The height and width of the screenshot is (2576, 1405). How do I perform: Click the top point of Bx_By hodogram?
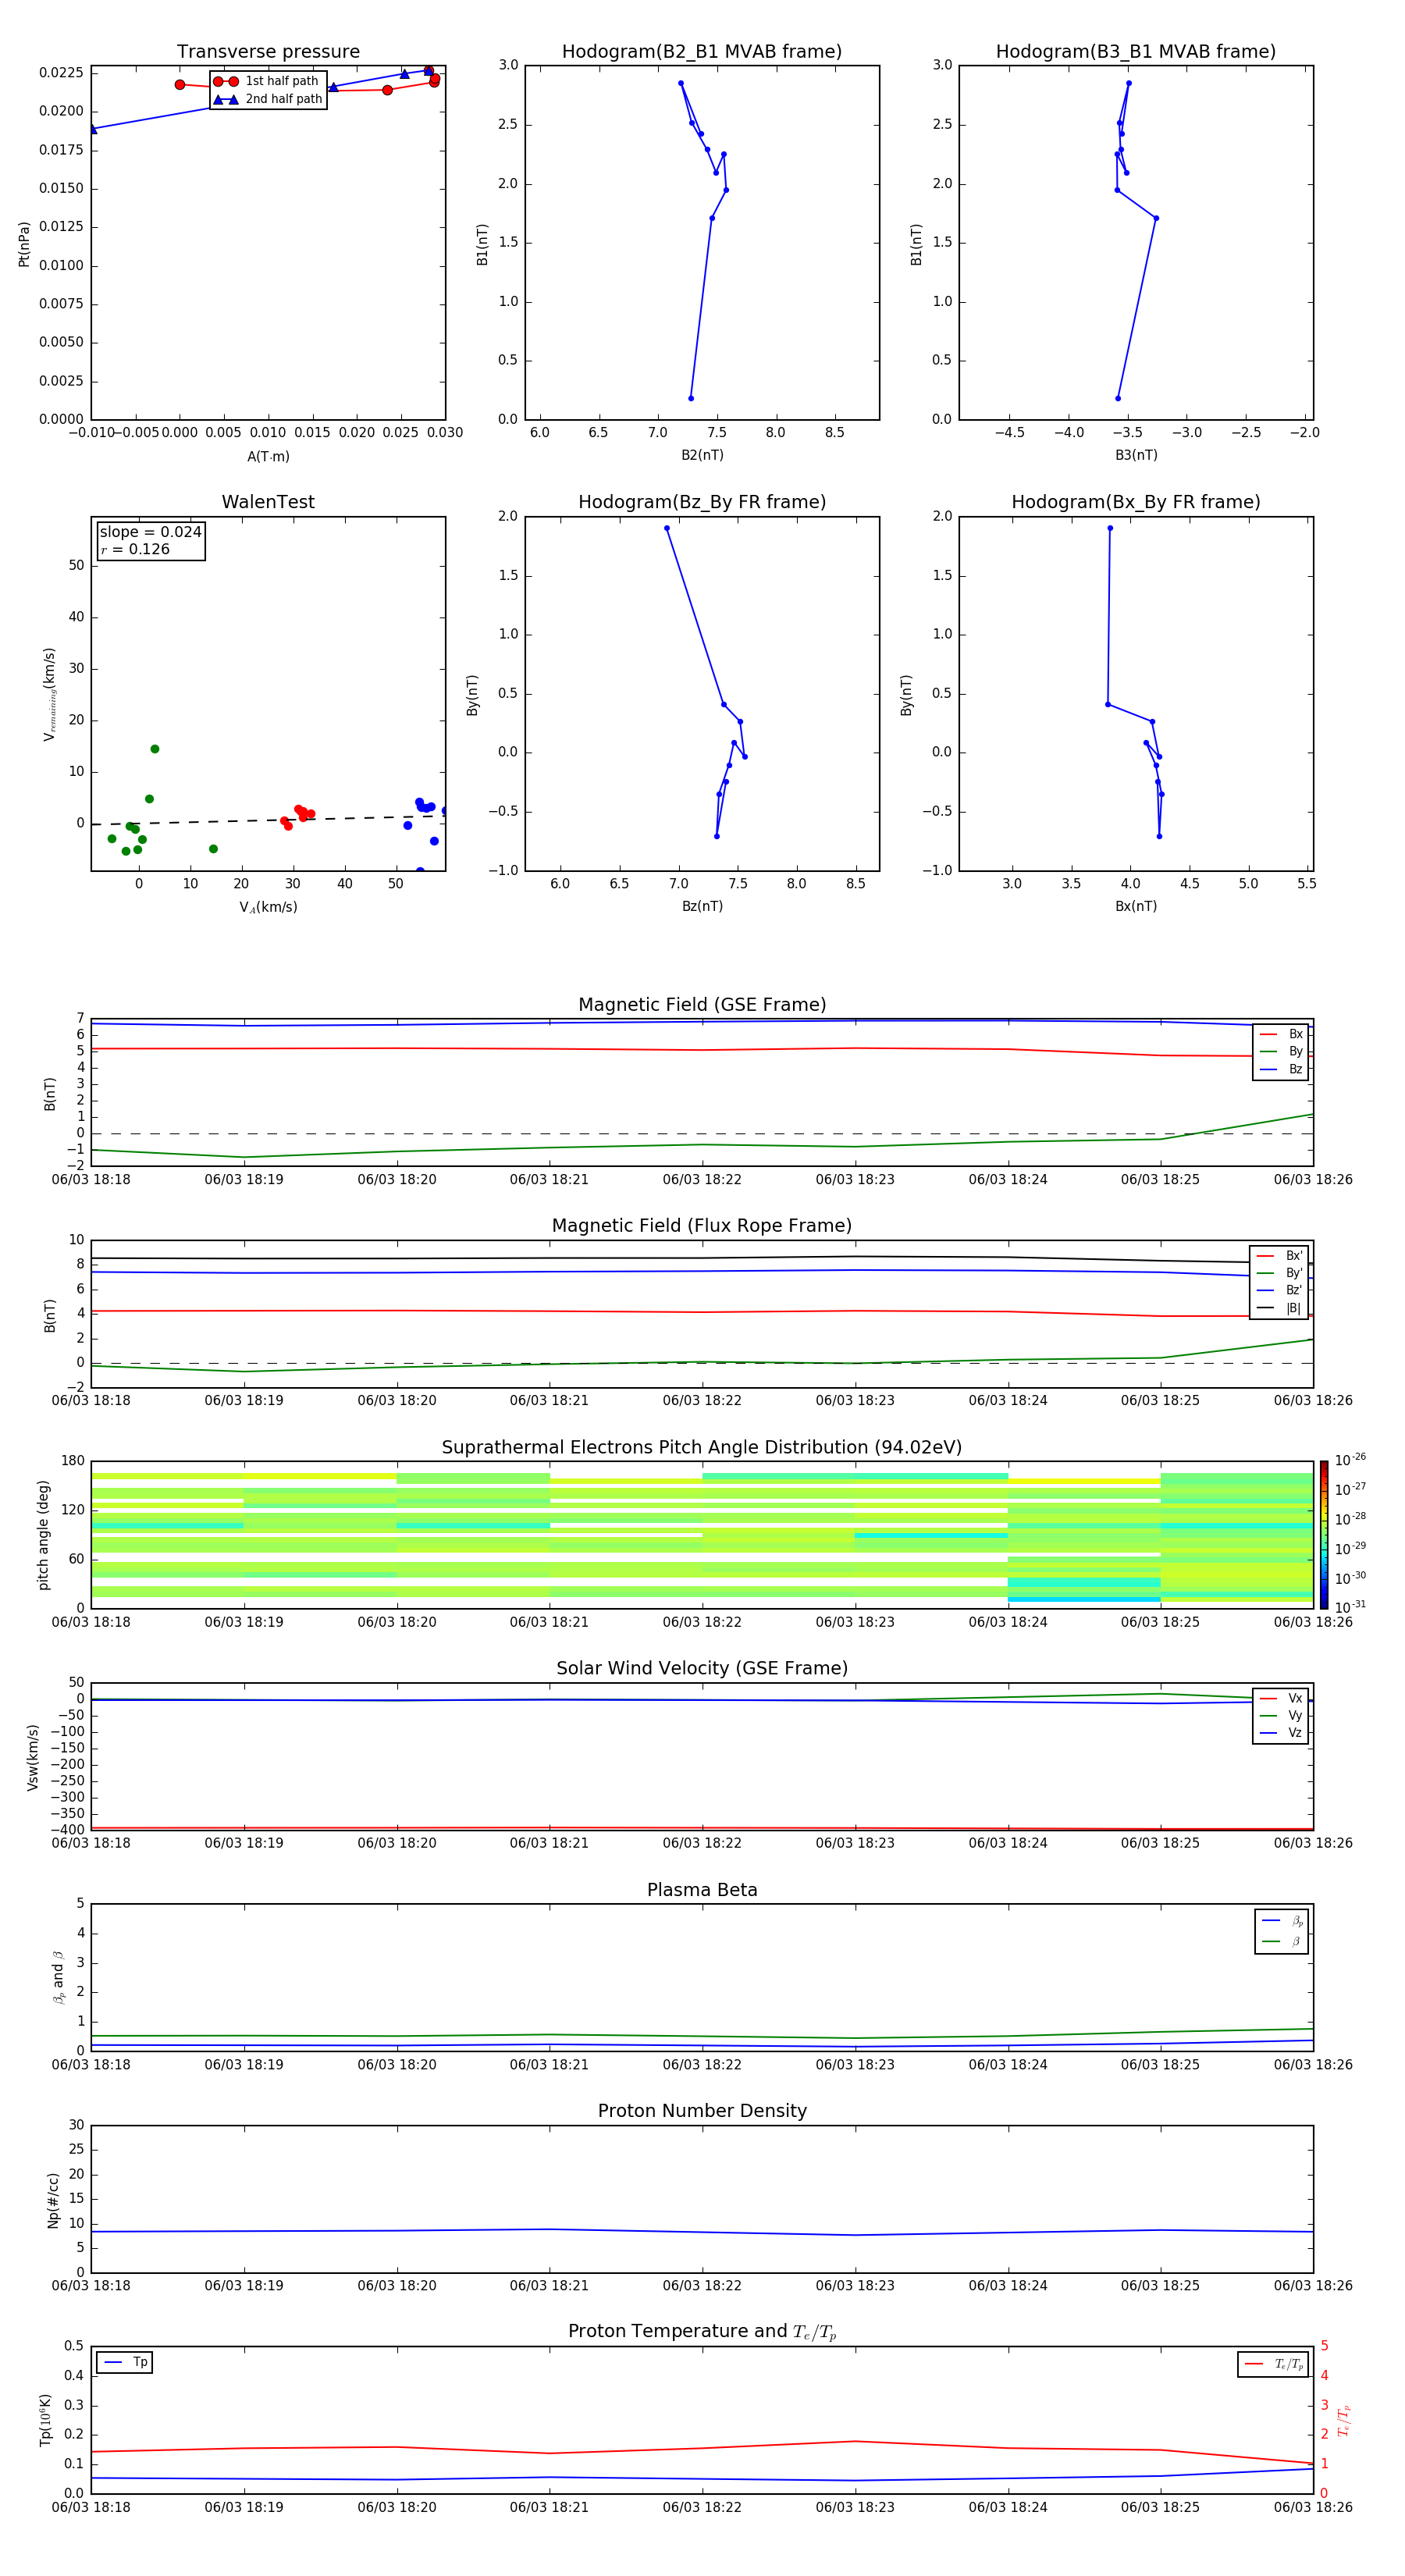(1110, 528)
